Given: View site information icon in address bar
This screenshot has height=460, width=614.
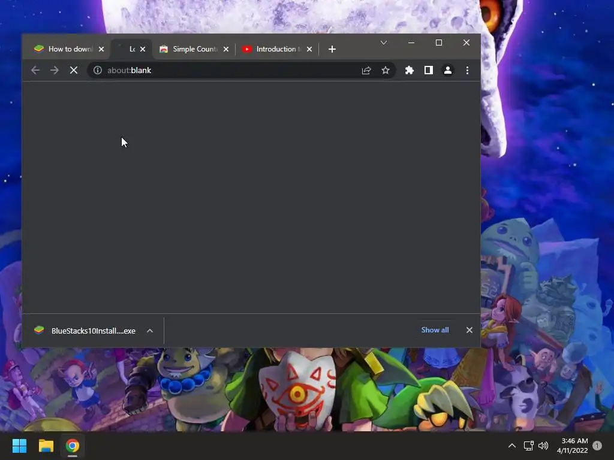Looking at the screenshot, I should tap(98, 71).
